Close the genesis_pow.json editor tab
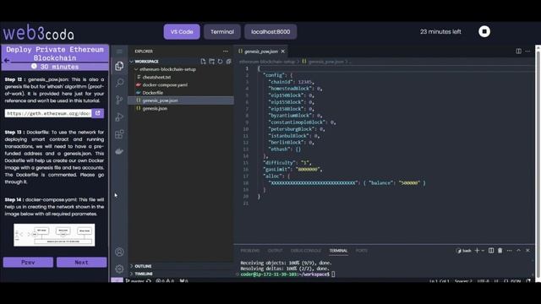This screenshot has width=541, height=304. click(x=283, y=52)
